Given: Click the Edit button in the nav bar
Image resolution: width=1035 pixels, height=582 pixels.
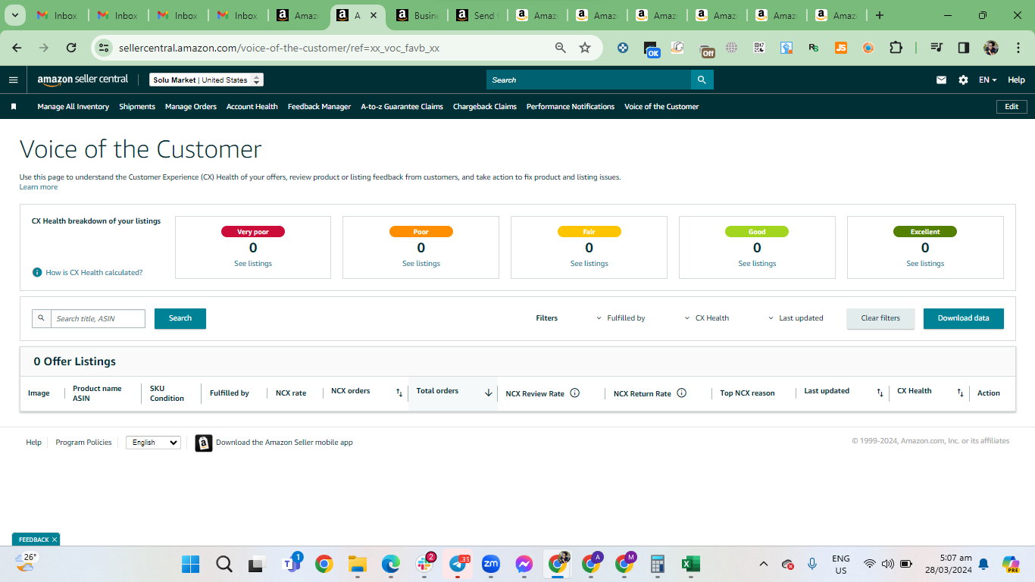Looking at the screenshot, I should [x=1012, y=107].
